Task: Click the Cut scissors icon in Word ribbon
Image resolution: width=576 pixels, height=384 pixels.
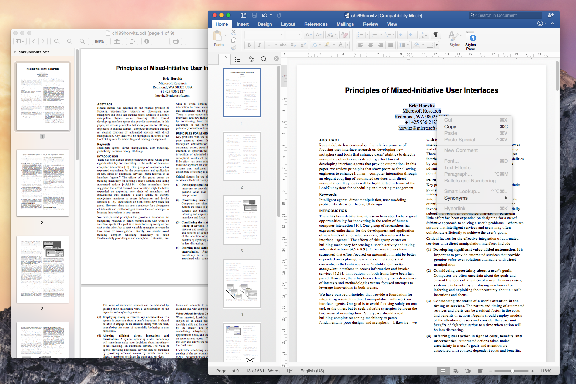Action: click(x=234, y=32)
